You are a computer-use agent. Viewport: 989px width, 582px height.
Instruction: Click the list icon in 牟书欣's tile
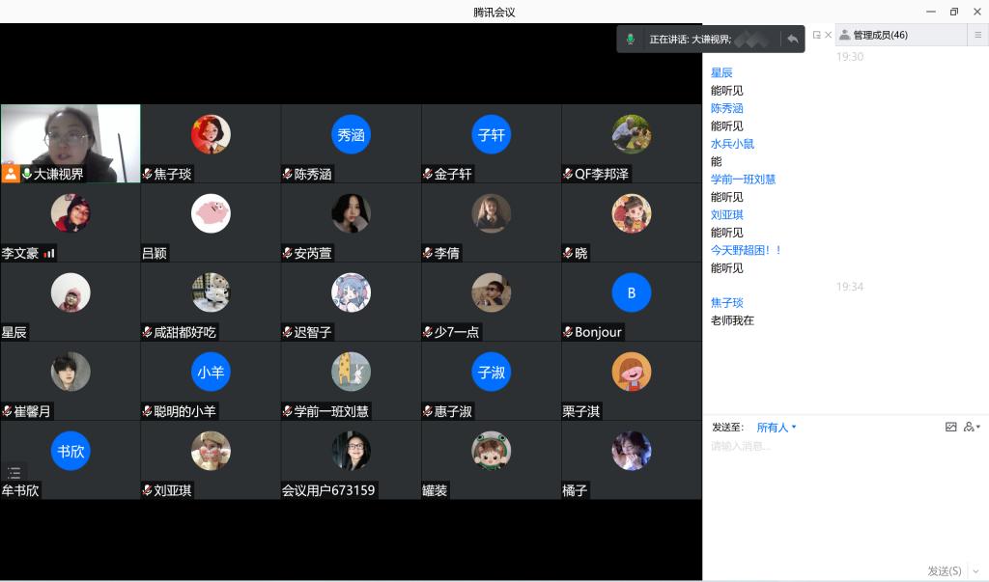(x=14, y=473)
